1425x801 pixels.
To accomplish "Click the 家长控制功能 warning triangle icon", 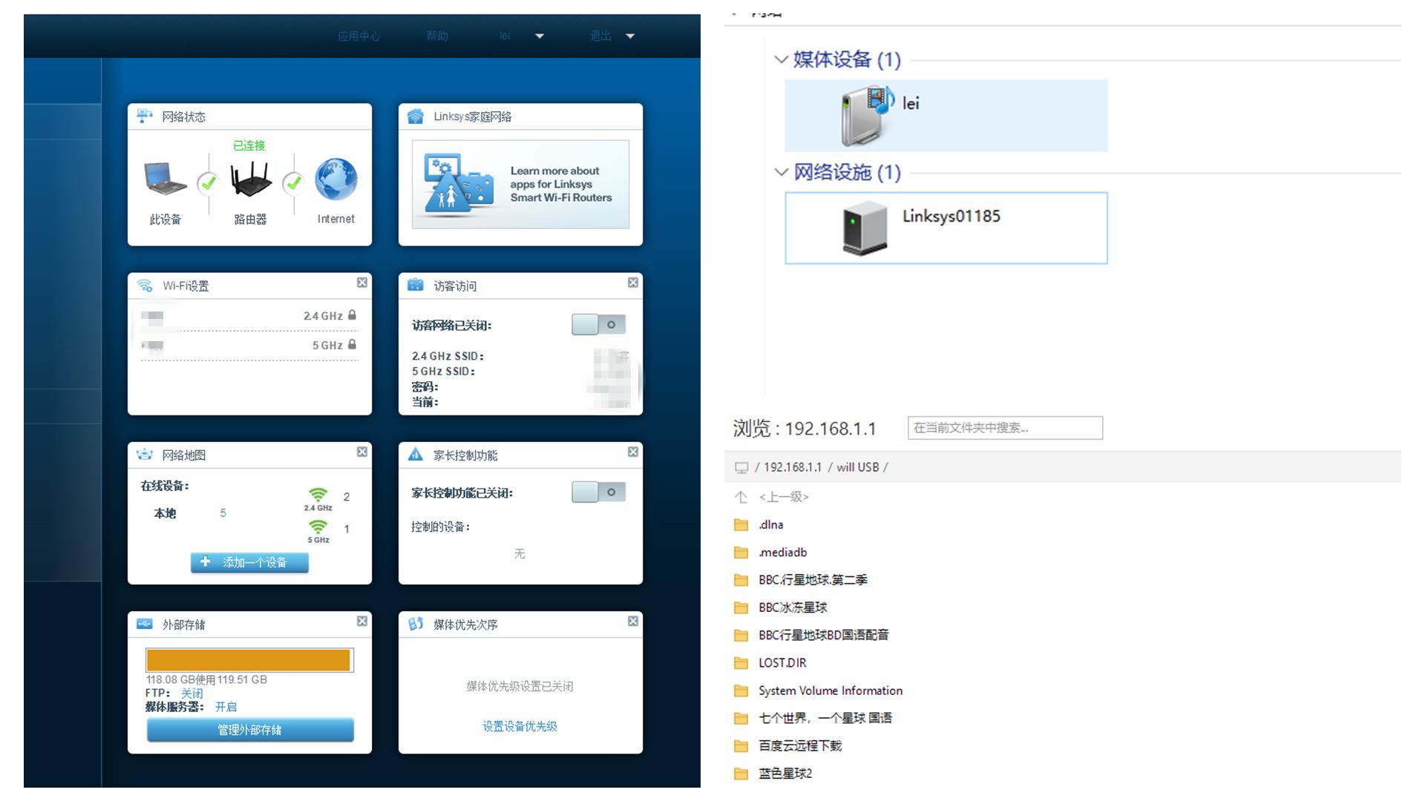I will (x=415, y=453).
